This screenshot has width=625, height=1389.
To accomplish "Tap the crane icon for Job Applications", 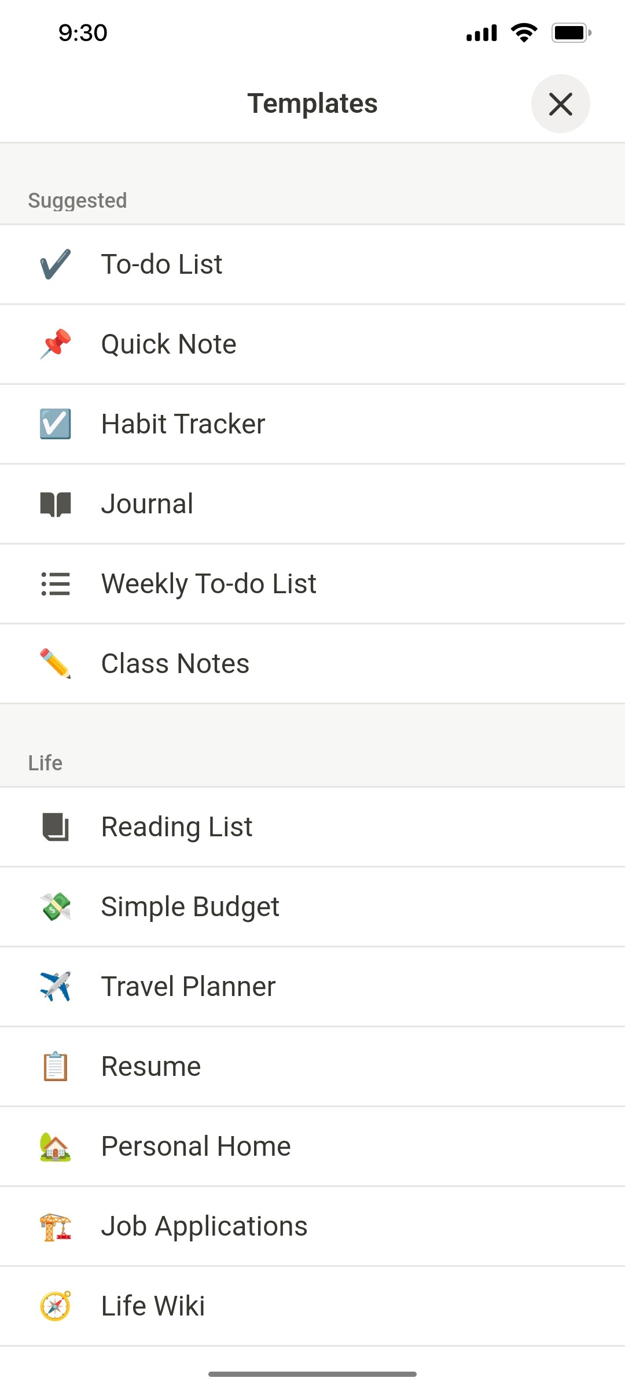I will coord(55,1226).
